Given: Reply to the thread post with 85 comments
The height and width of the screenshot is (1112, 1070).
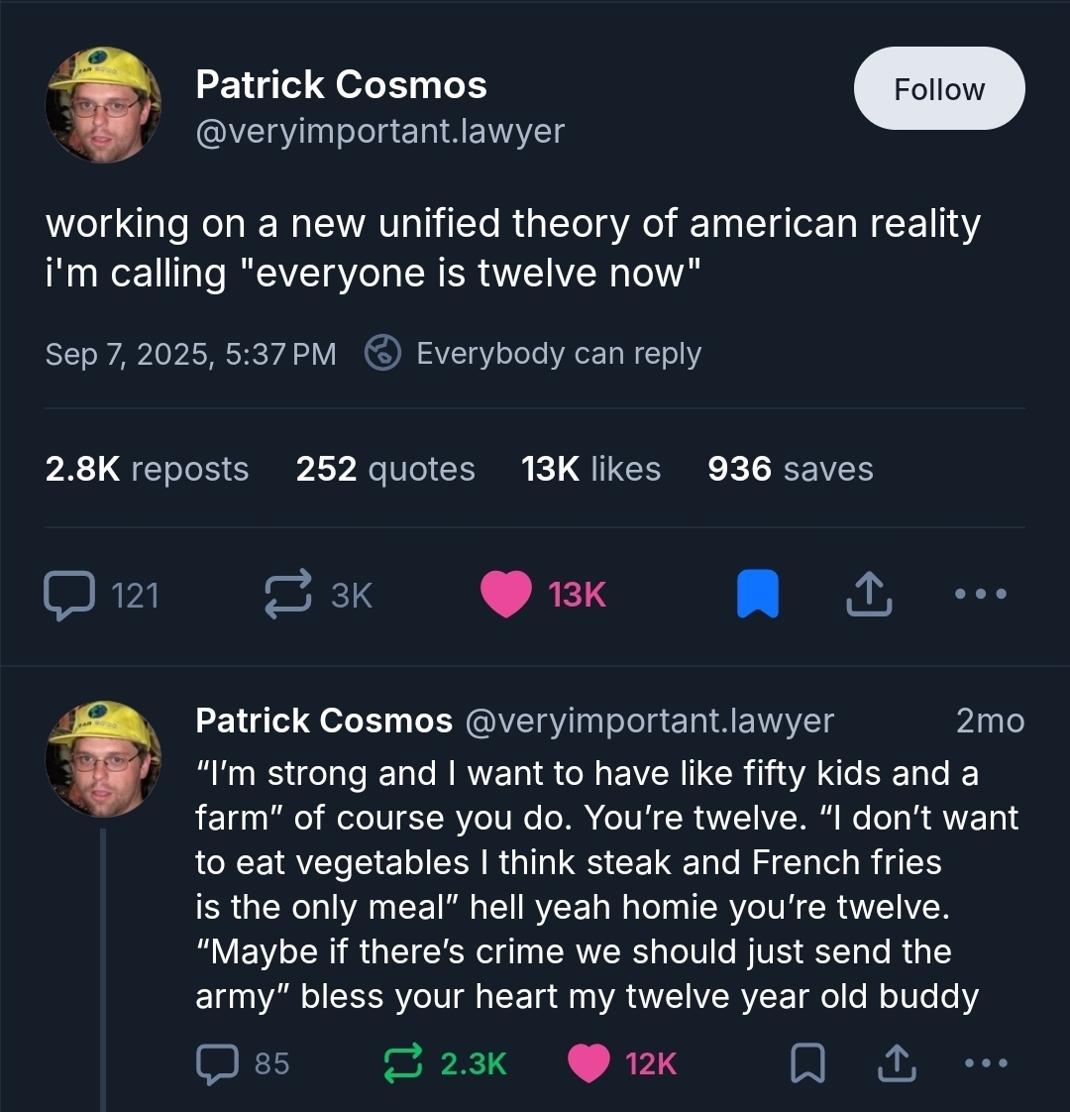Looking at the screenshot, I should coord(214,1063).
